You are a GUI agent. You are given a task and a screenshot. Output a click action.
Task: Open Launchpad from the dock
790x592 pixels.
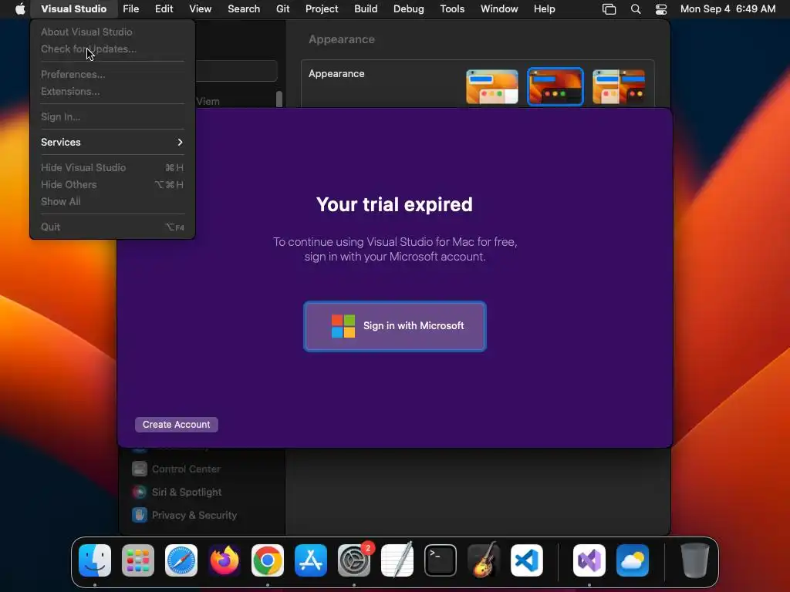(x=138, y=560)
